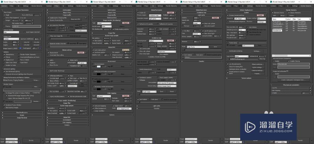Open Image sampler Type Bucket dropdown

[x=104, y=23]
